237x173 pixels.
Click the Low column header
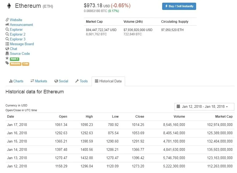115,116
